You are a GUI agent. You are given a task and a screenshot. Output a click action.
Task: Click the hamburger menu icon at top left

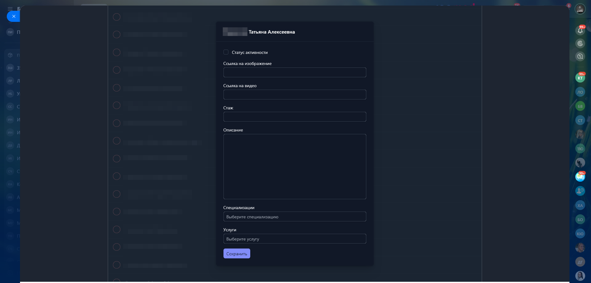point(10,9)
